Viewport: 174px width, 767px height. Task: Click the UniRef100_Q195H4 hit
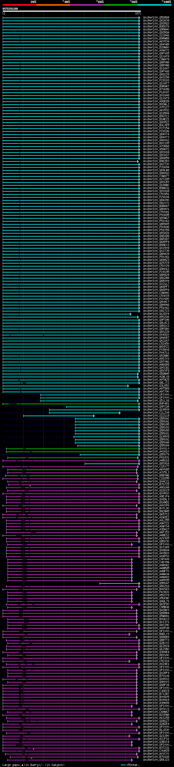[156, 113]
